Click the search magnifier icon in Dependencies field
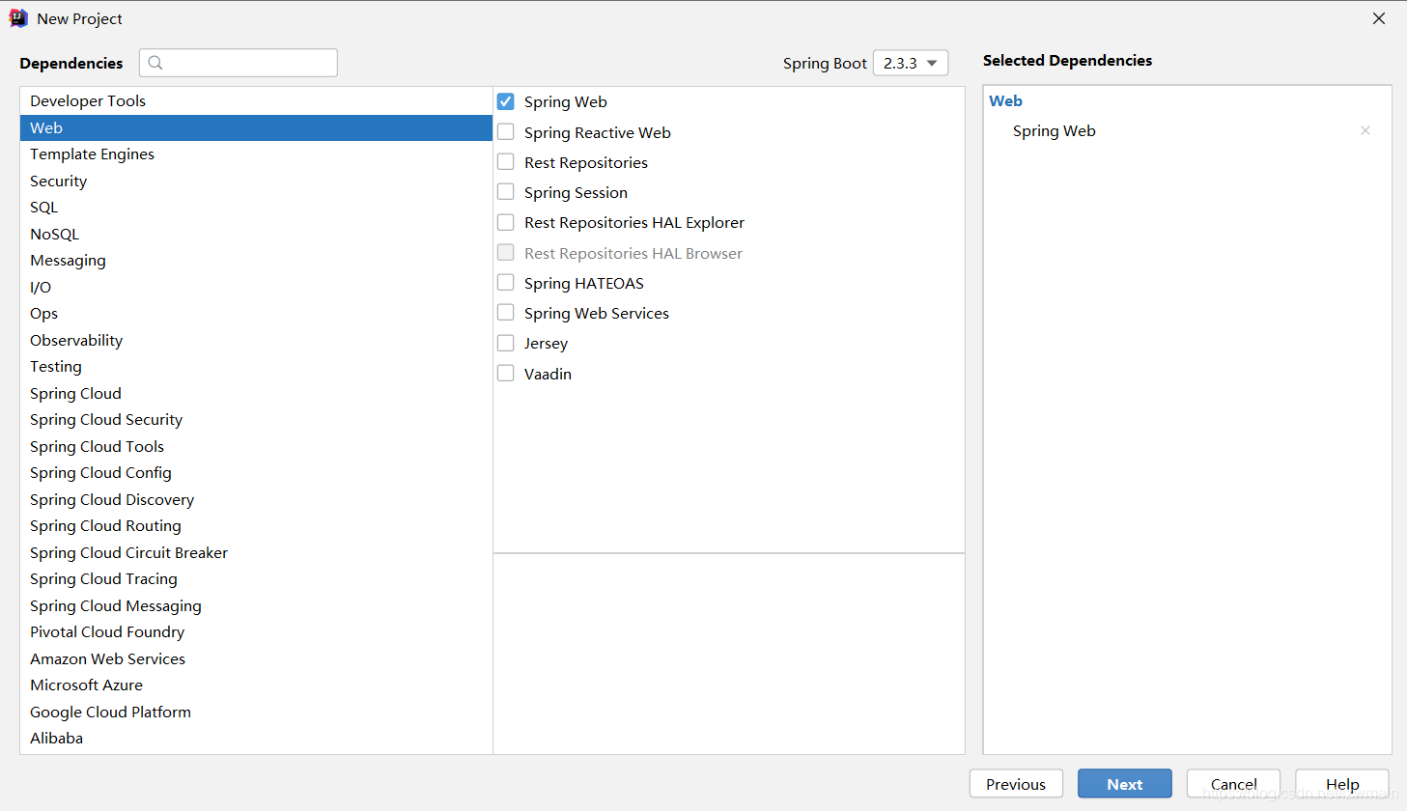The image size is (1407, 811). click(155, 63)
